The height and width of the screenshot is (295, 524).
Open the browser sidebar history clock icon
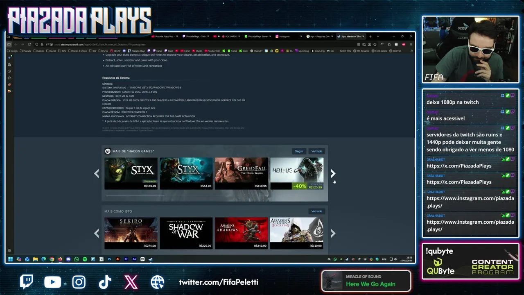(x=9, y=71)
